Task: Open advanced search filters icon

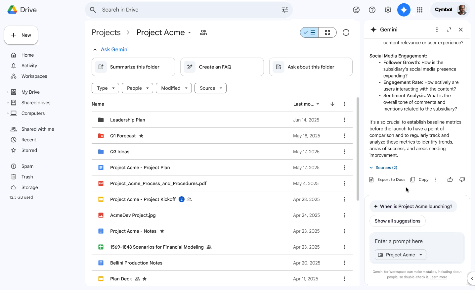Action: click(284, 10)
